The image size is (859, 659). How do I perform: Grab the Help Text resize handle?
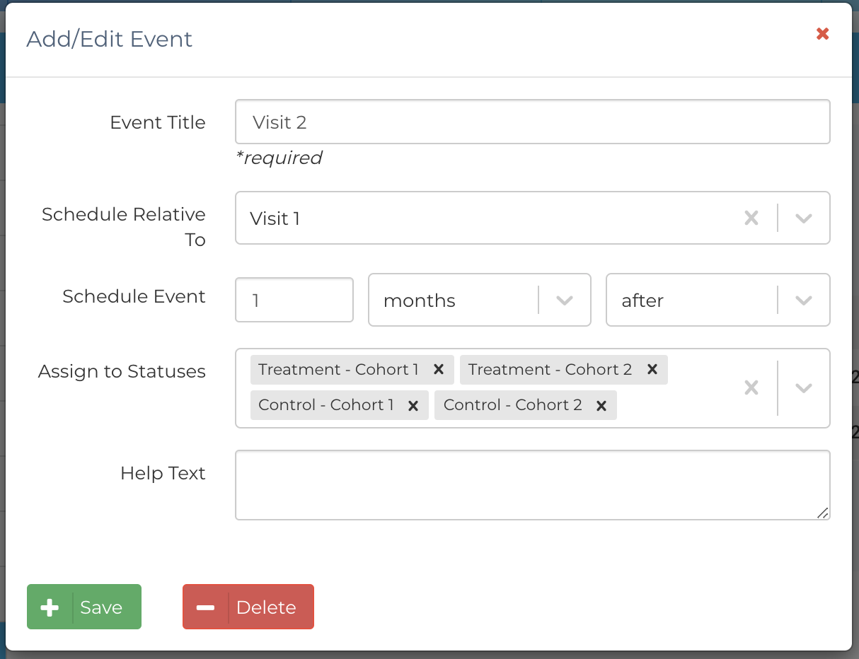pos(822,513)
